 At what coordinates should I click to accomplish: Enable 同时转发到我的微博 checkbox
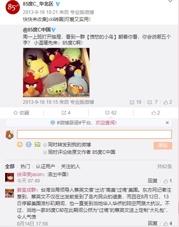45,145
